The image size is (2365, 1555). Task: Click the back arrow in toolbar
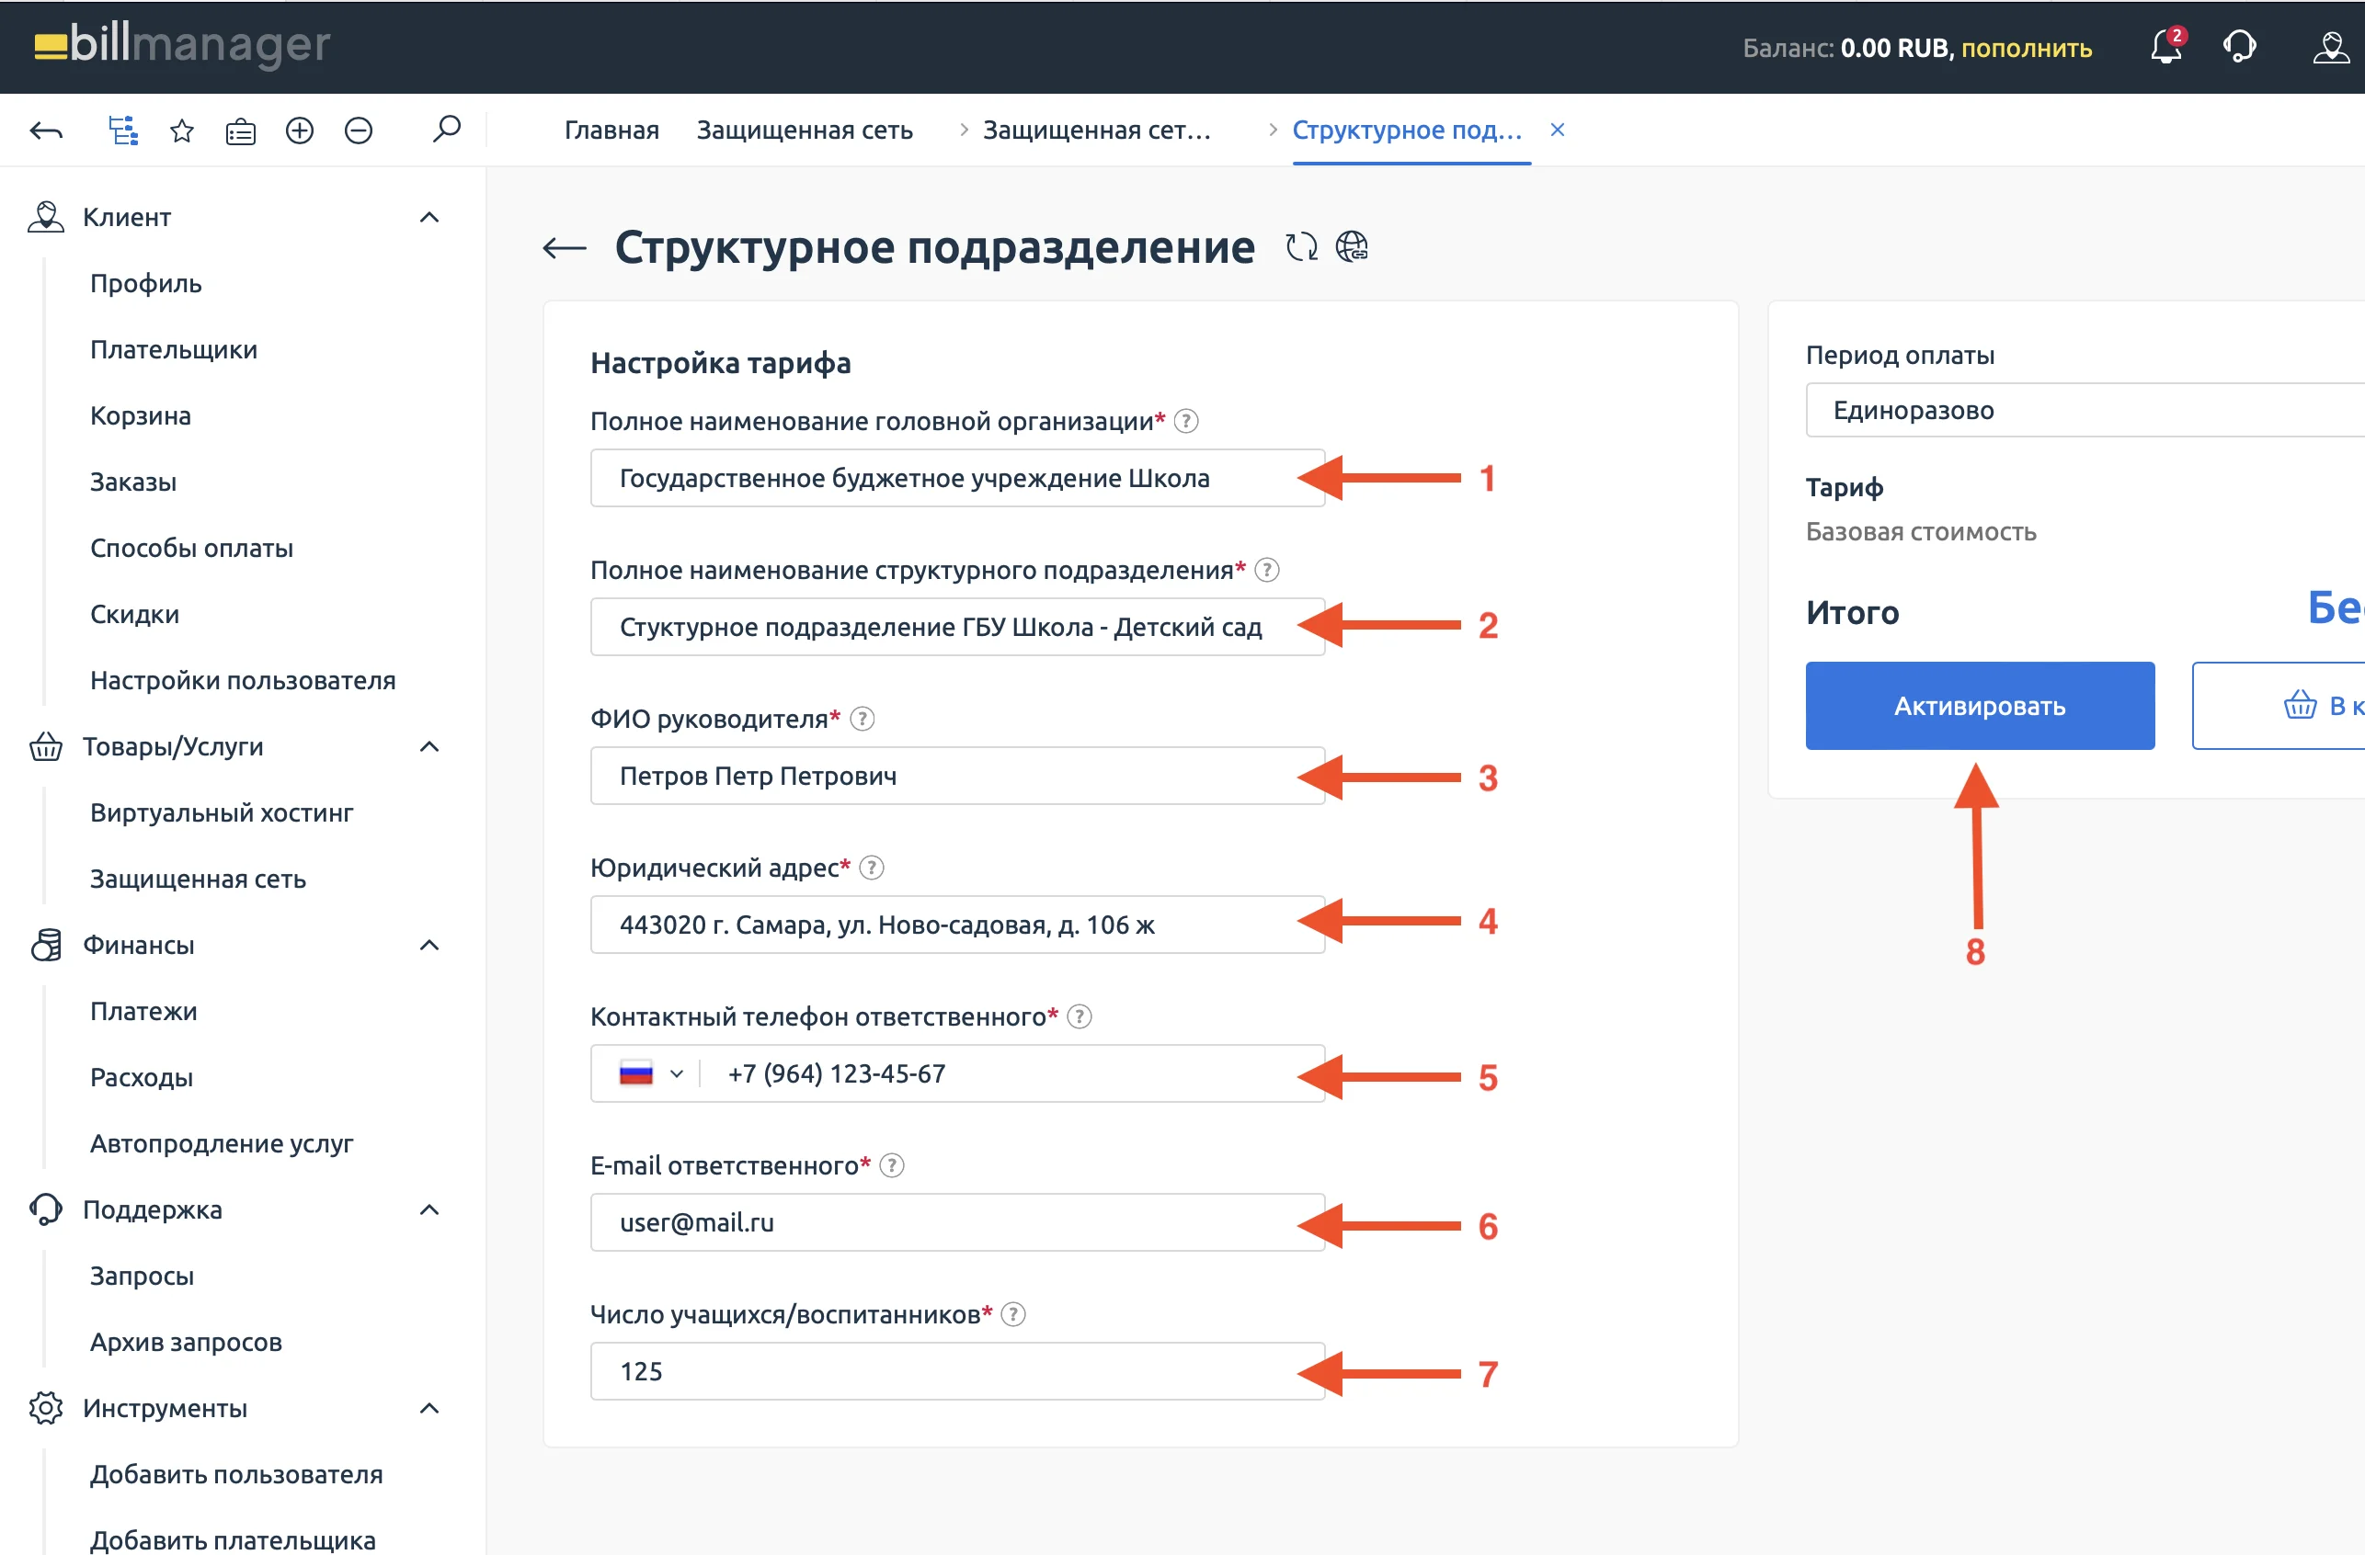[x=47, y=131]
